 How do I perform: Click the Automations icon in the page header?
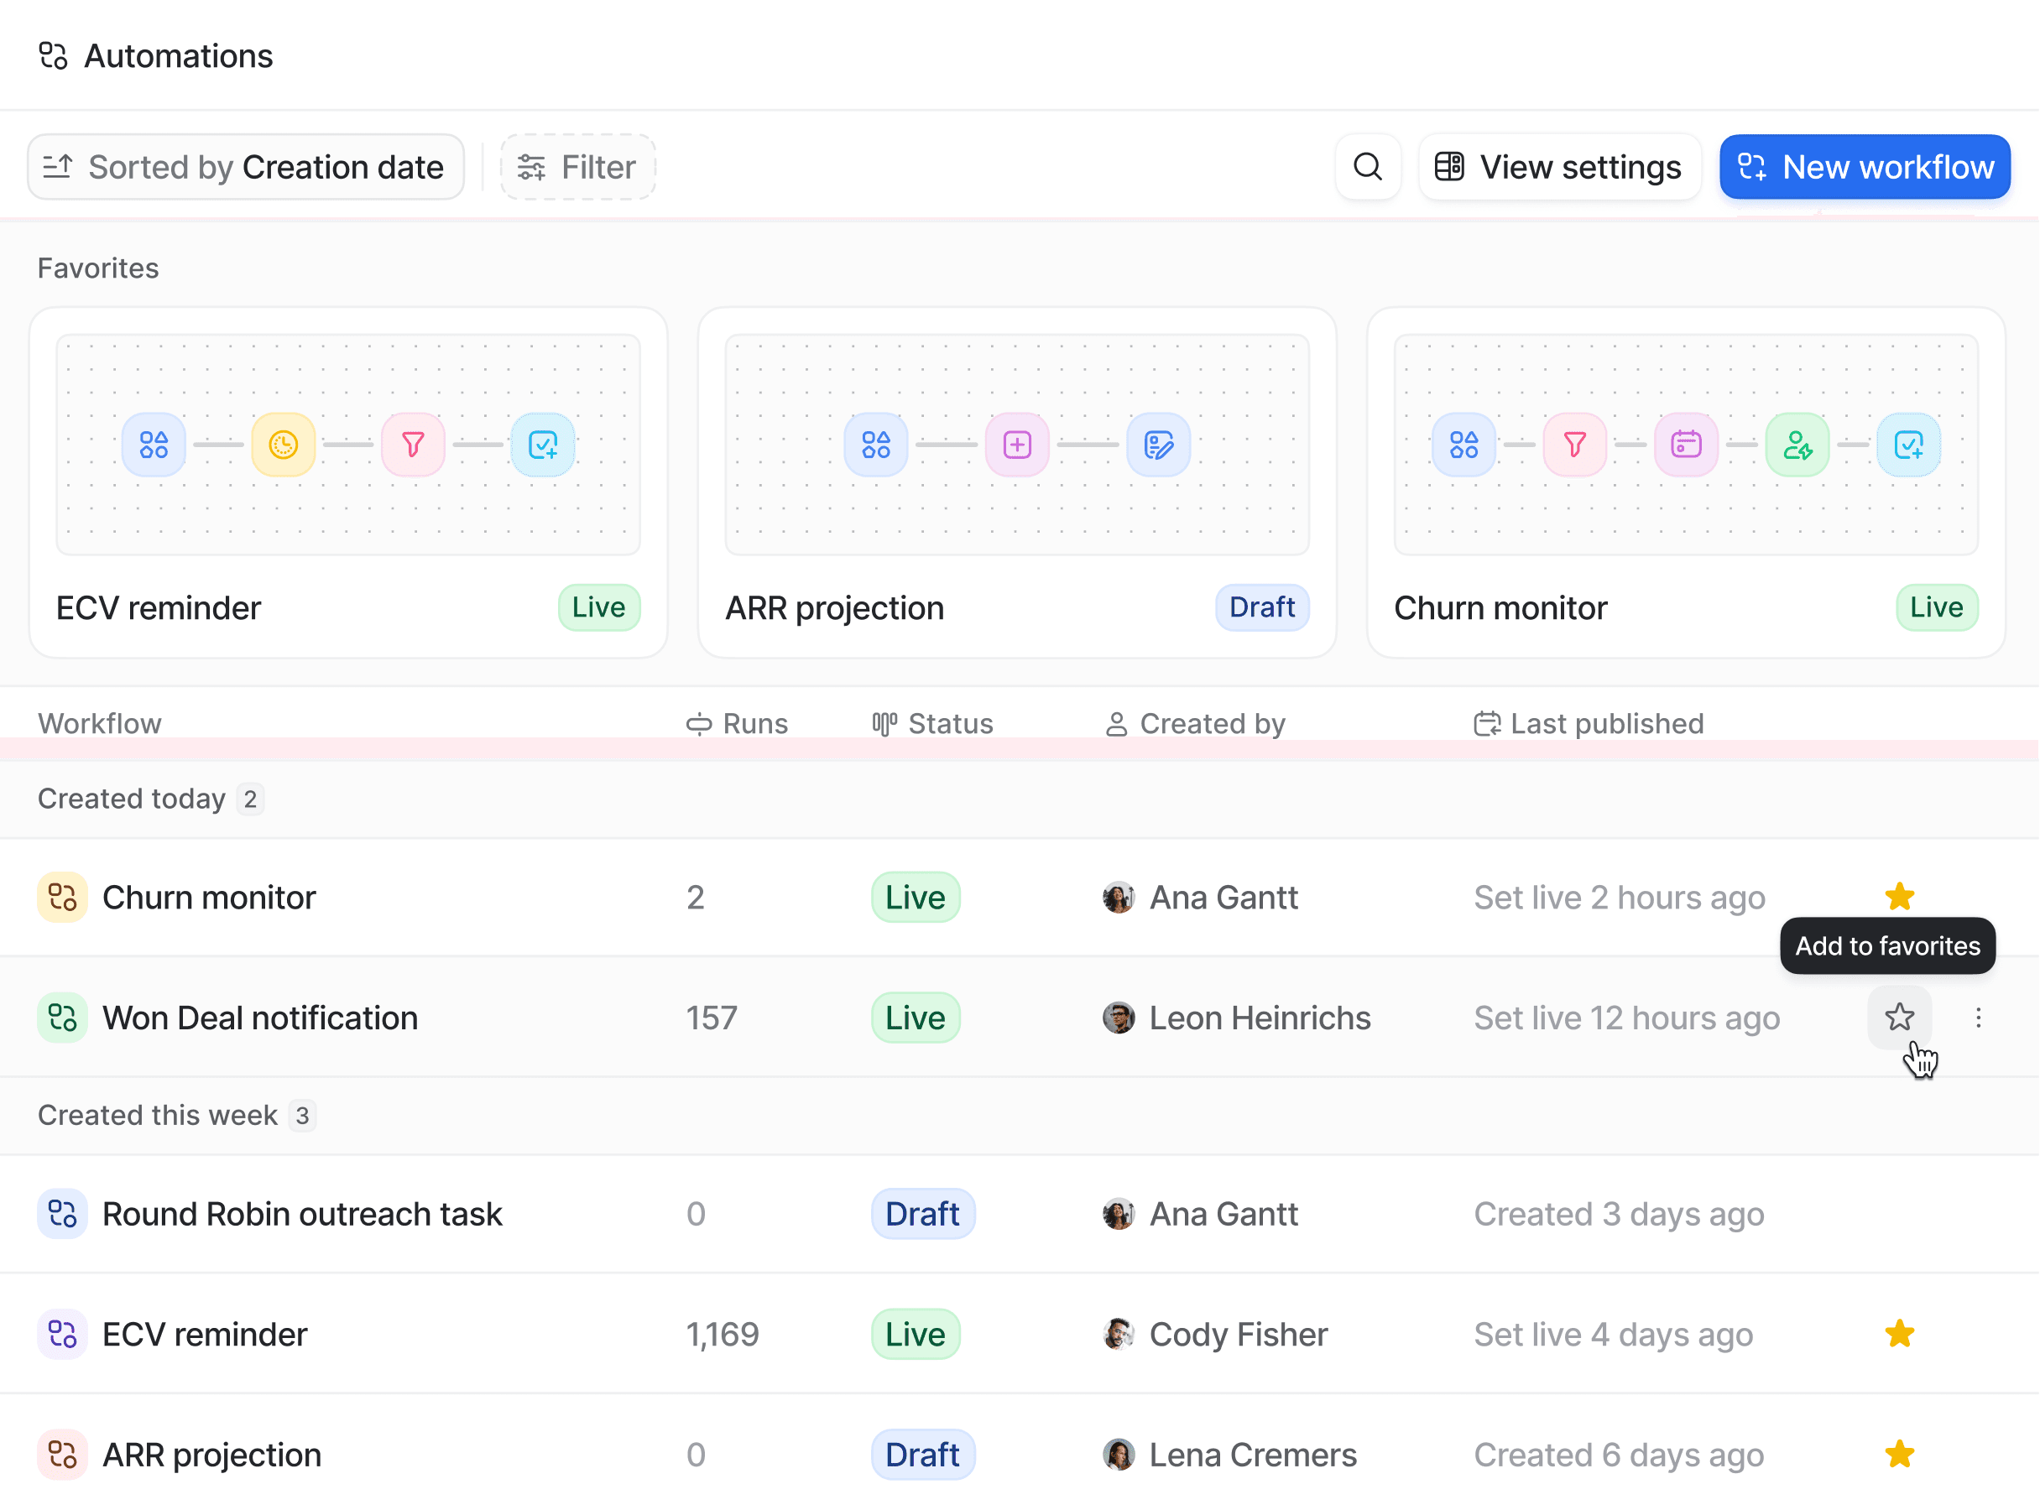click(x=52, y=55)
